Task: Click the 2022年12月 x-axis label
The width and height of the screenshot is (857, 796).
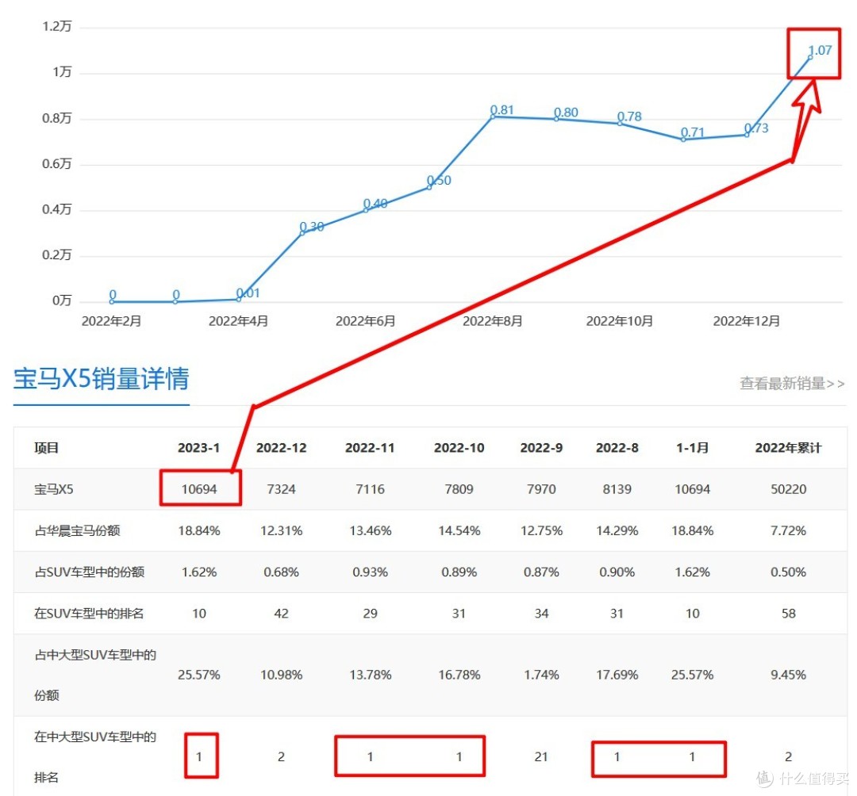Action: (x=747, y=321)
